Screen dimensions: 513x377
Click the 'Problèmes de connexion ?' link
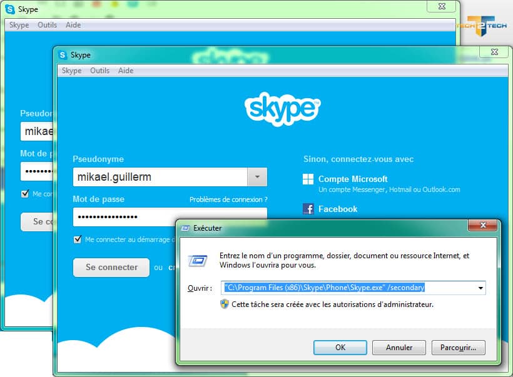click(228, 199)
